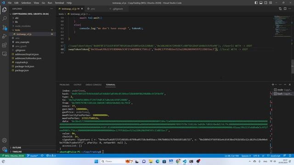This screenshot has width=294, height=165.
Task: Click the Windows Start button on taskbar
Action: (x=96, y=161)
